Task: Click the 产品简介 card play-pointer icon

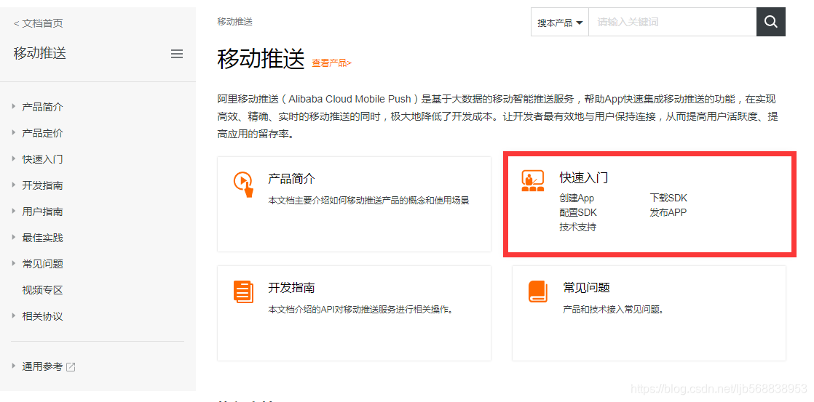Action: 243,184
